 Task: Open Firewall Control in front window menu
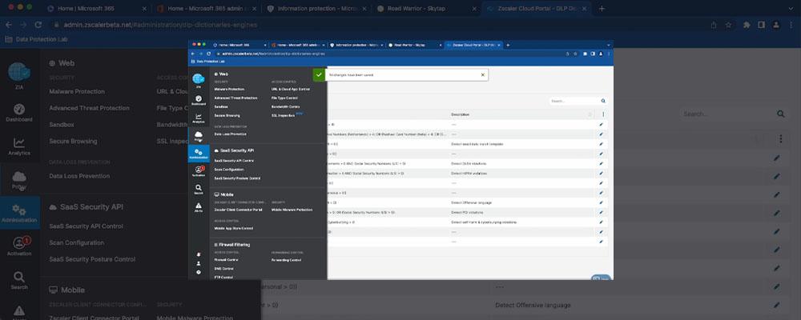[x=227, y=260]
